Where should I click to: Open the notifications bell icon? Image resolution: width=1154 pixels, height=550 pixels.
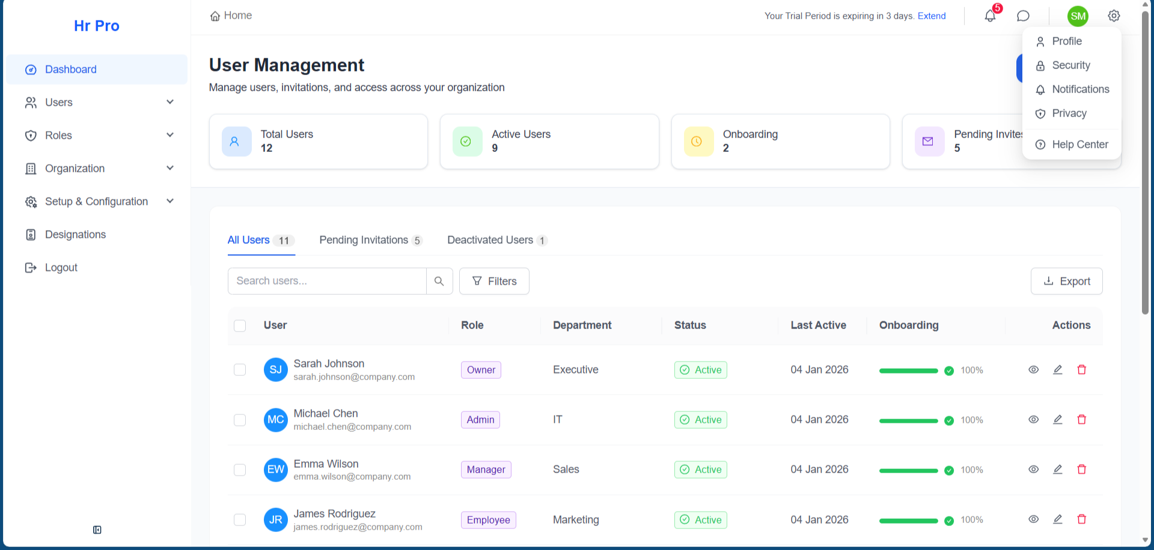click(990, 16)
